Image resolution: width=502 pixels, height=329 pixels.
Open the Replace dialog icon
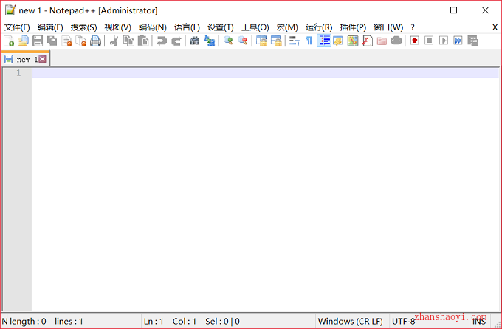[210, 41]
